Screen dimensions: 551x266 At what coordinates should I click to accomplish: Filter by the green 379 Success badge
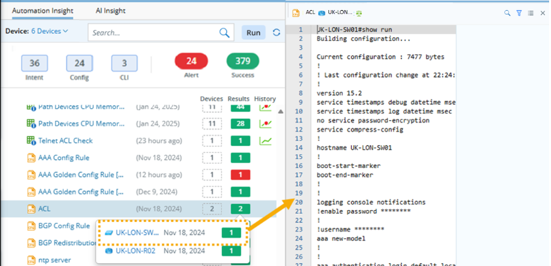click(243, 62)
